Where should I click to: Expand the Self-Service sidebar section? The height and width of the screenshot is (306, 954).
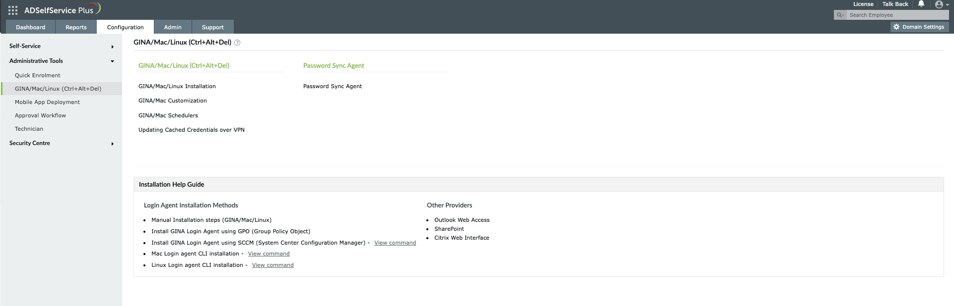pyautogui.click(x=62, y=46)
